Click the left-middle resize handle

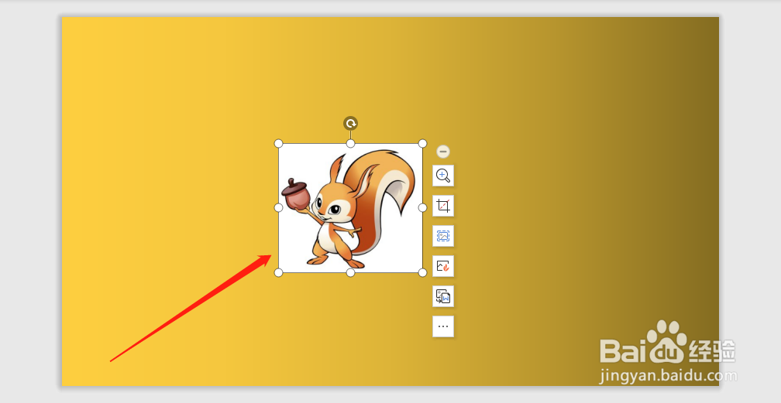279,207
